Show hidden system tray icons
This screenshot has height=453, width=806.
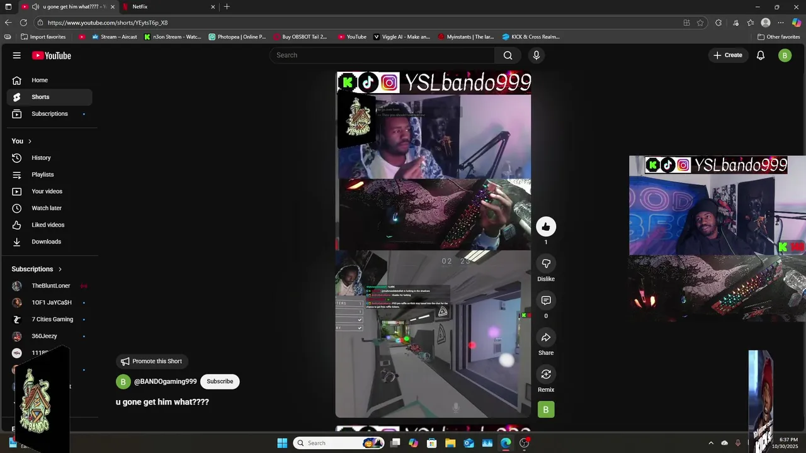(x=711, y=443)
